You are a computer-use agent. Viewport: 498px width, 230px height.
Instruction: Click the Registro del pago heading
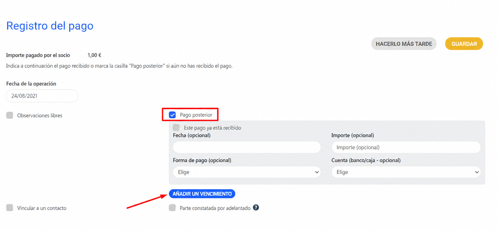tap(50, 26)
